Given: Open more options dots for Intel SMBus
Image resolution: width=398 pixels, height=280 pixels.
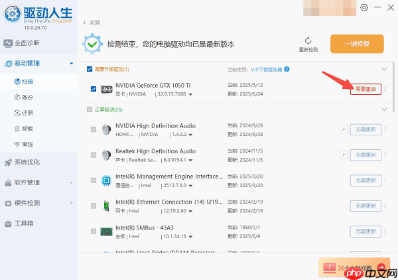Looking at the screenshot, I should 385,232.
